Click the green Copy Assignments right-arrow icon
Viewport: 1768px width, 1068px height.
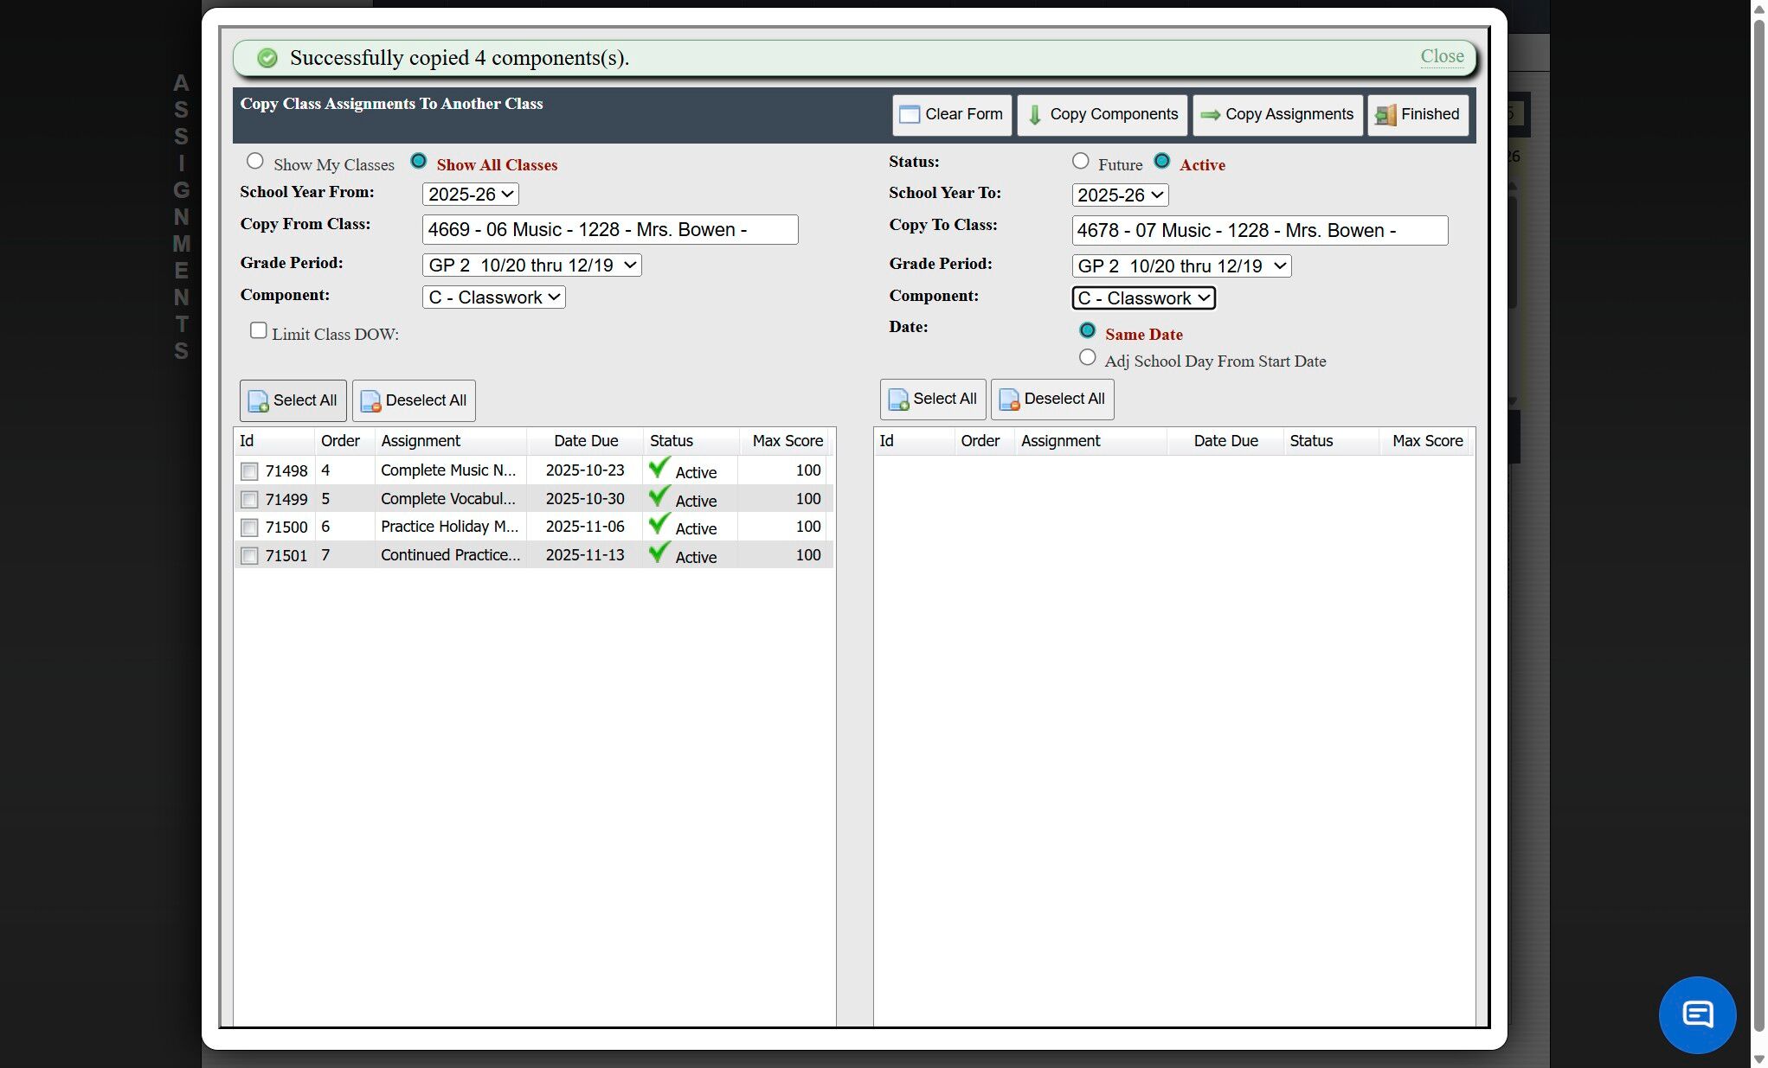1210,115
